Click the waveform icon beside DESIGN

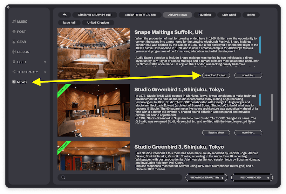click(14, 52)
